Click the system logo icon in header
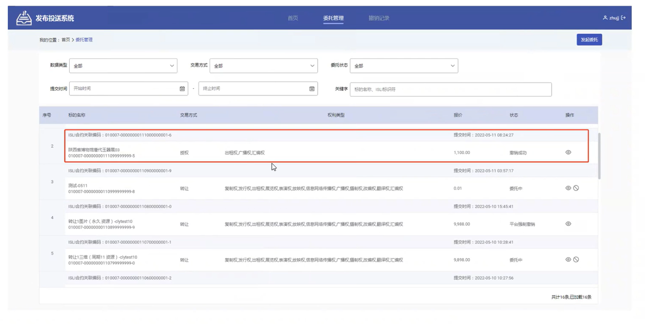 pyautogui.click(x=24, y=18)
